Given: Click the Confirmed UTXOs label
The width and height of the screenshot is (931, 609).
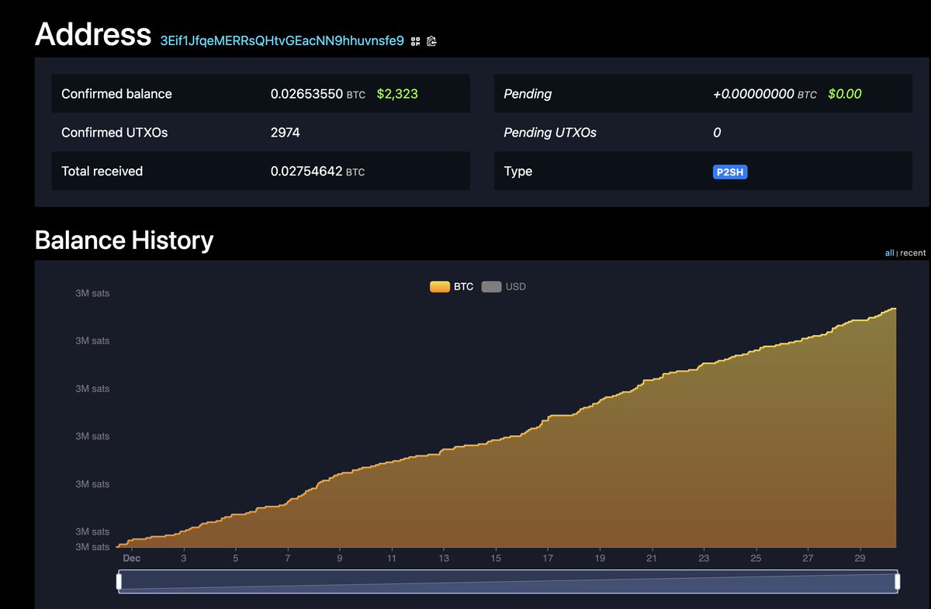Looking at the screenshot, I should click(115, 133).
